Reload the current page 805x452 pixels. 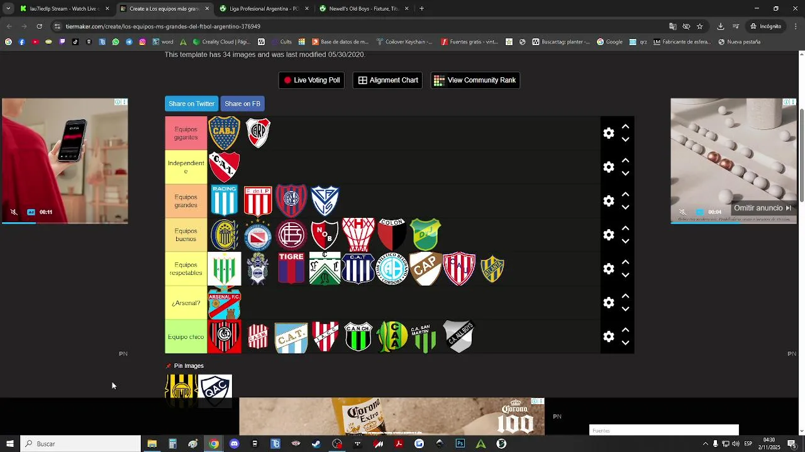click(39, 26)
